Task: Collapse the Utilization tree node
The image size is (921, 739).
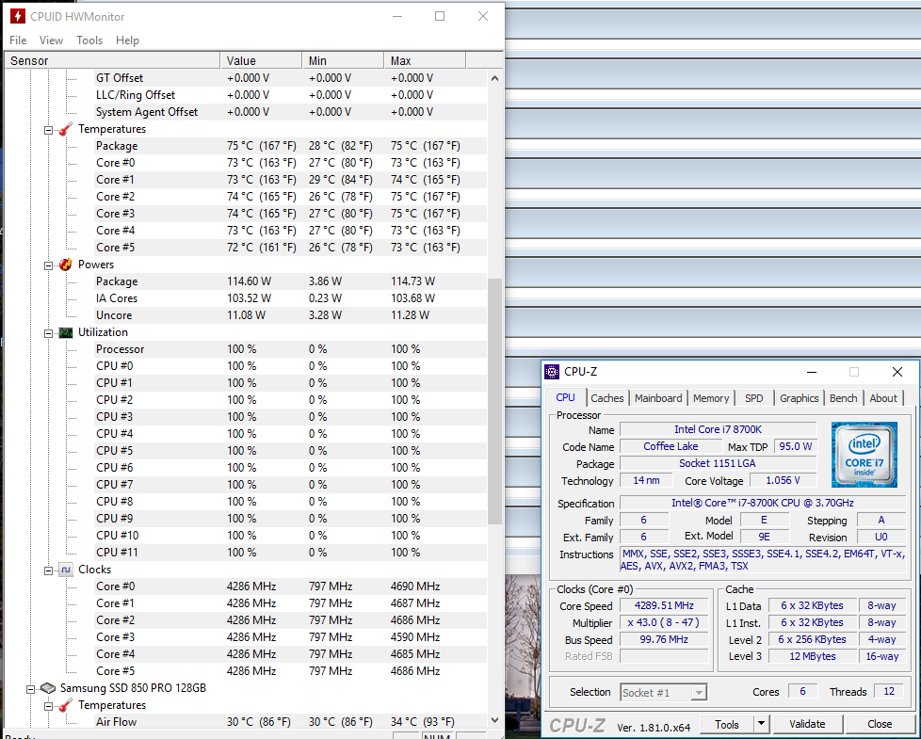Action: click(49, 333)
